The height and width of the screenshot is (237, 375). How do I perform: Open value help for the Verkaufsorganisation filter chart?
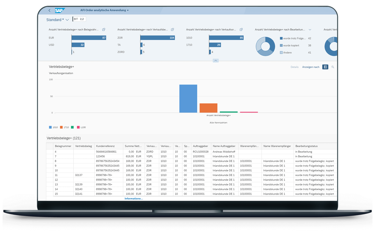point(241,29)
